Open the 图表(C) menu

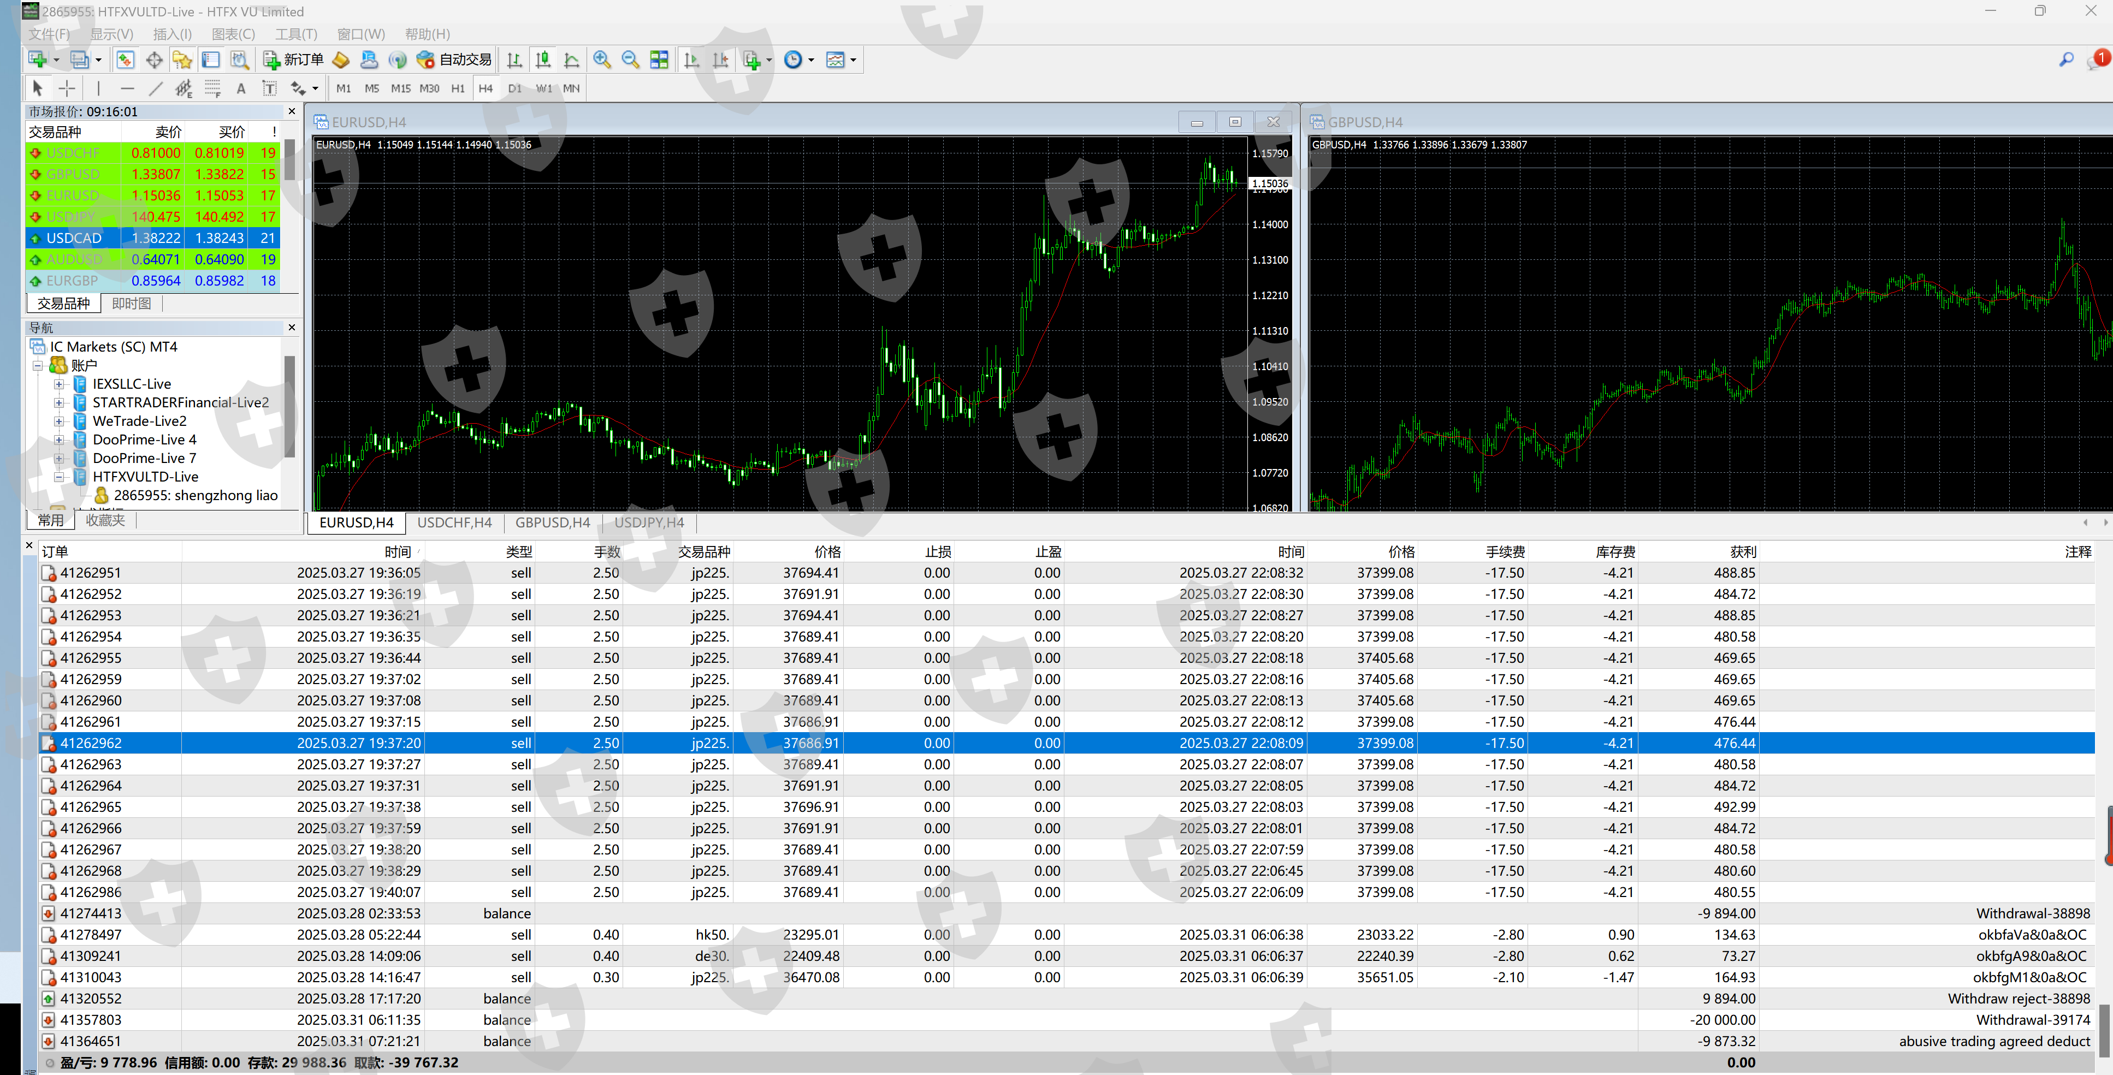coord(233,34)
